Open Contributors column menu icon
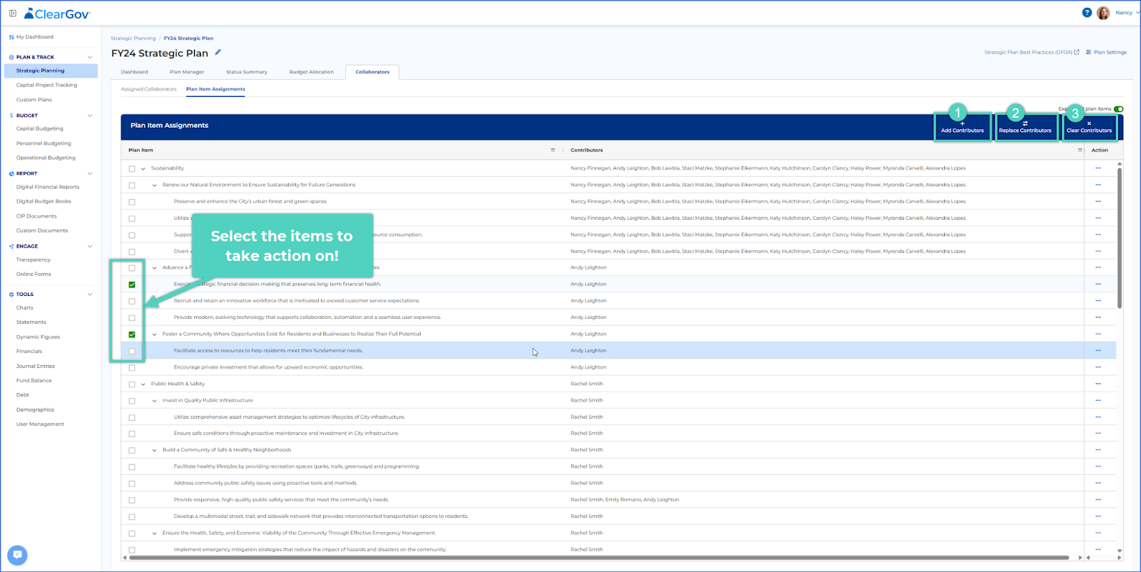 [1080, 150]
